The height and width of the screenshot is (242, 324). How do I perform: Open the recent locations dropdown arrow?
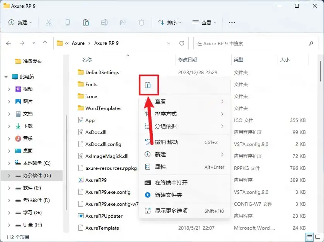click(x=34, y=43)
